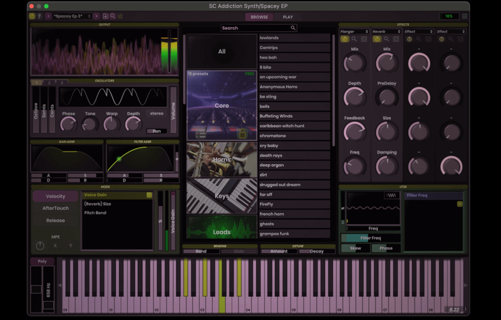Click the save-new-preset plus icon
Viewport: 501px width, 320px height.
click(105, 16)
